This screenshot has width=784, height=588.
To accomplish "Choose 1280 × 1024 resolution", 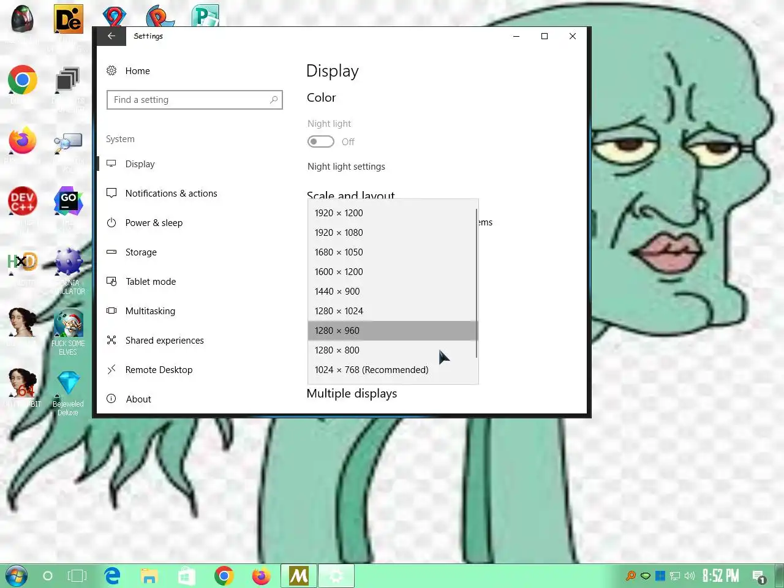I will point(392,311).
